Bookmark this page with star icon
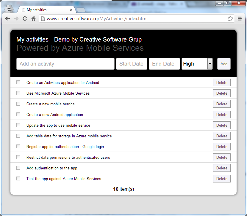The image size is (247, 216). point(230,19)
